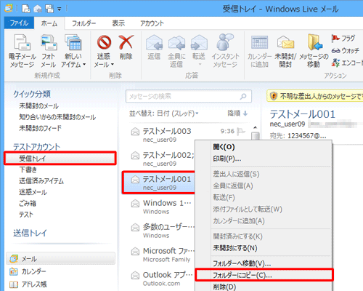Viewport: 363px width, 291px height.
Task: Toggle the flag on テストメール003 row
Action: coord(241,131)
